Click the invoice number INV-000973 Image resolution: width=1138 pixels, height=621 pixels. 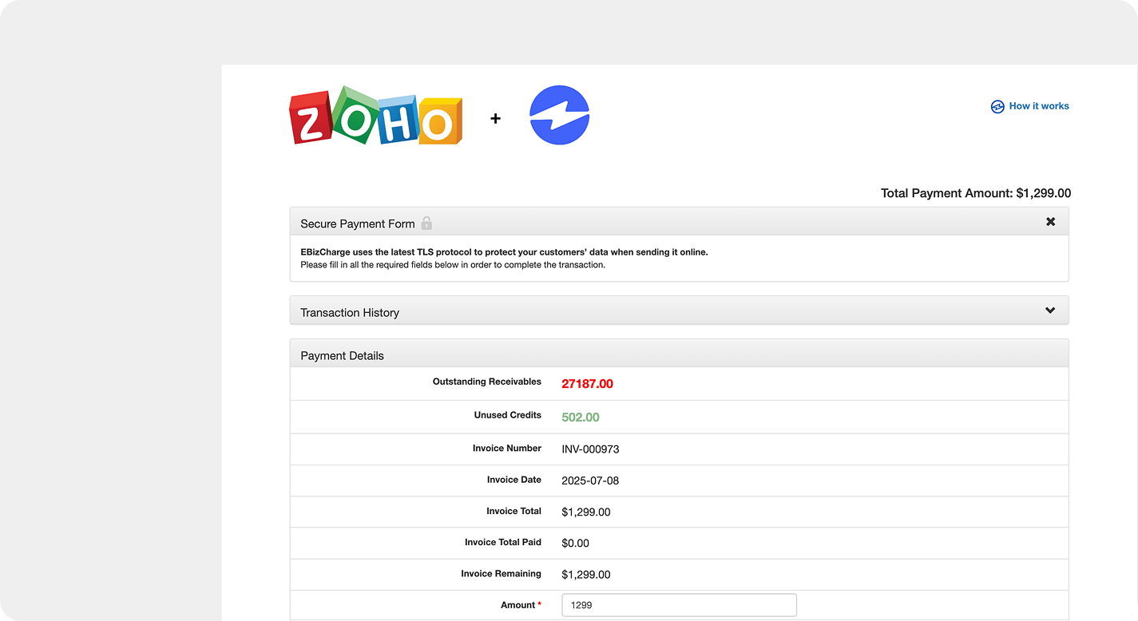pyautogui.click(x=590, y=449)
